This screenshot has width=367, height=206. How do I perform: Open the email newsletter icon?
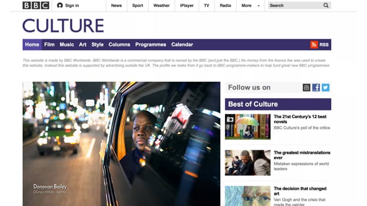(x=306, y=88)
